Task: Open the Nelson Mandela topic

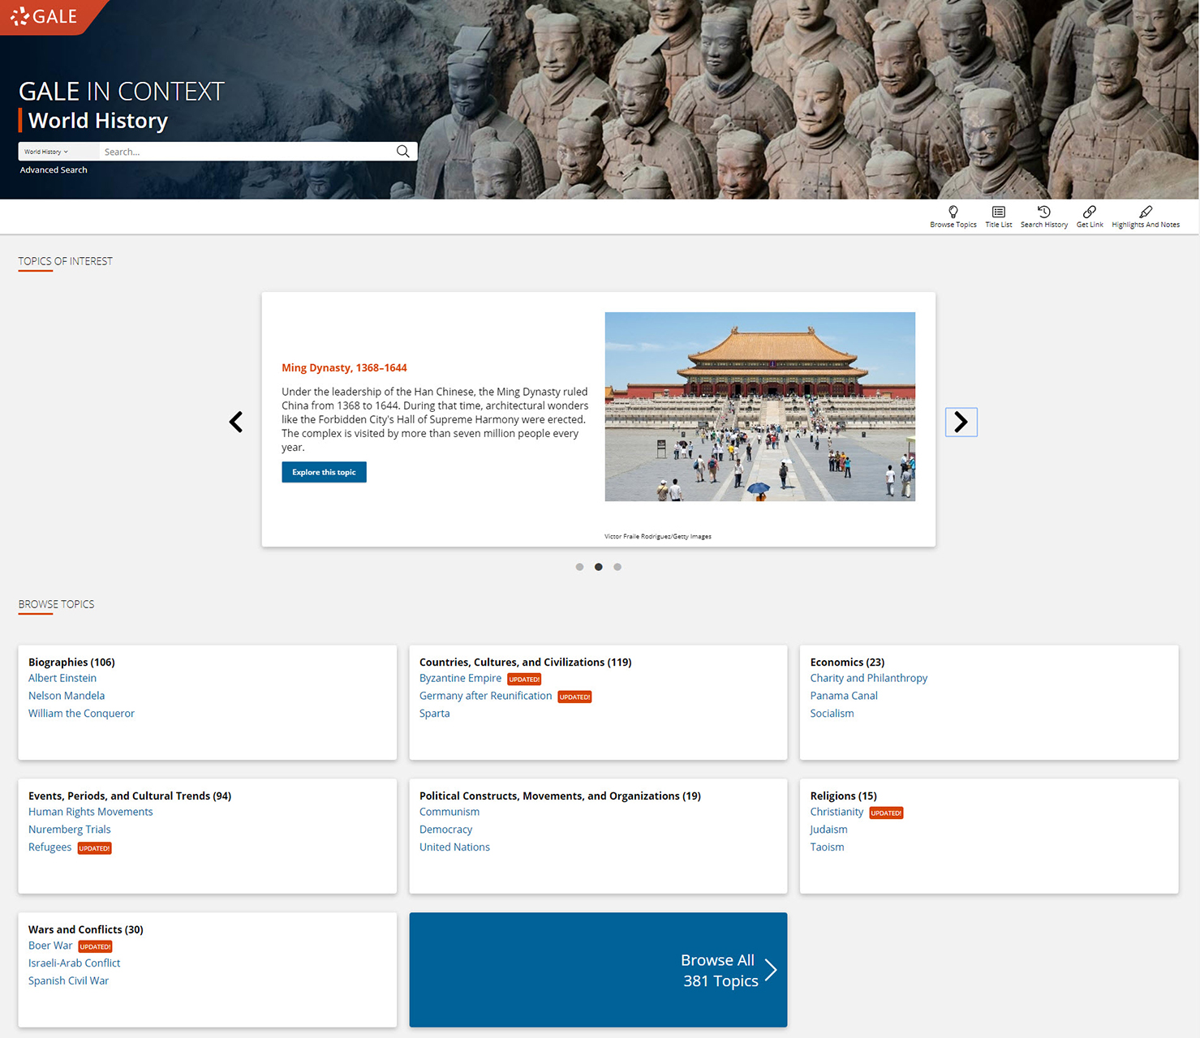Action: (67, 696)
